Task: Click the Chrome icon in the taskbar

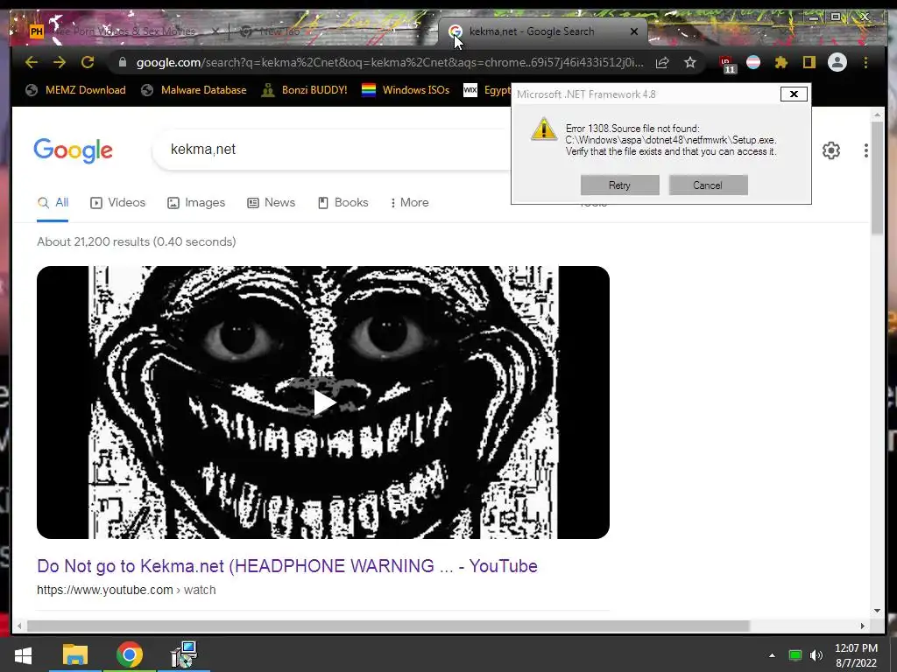Action: pos(130,654)
